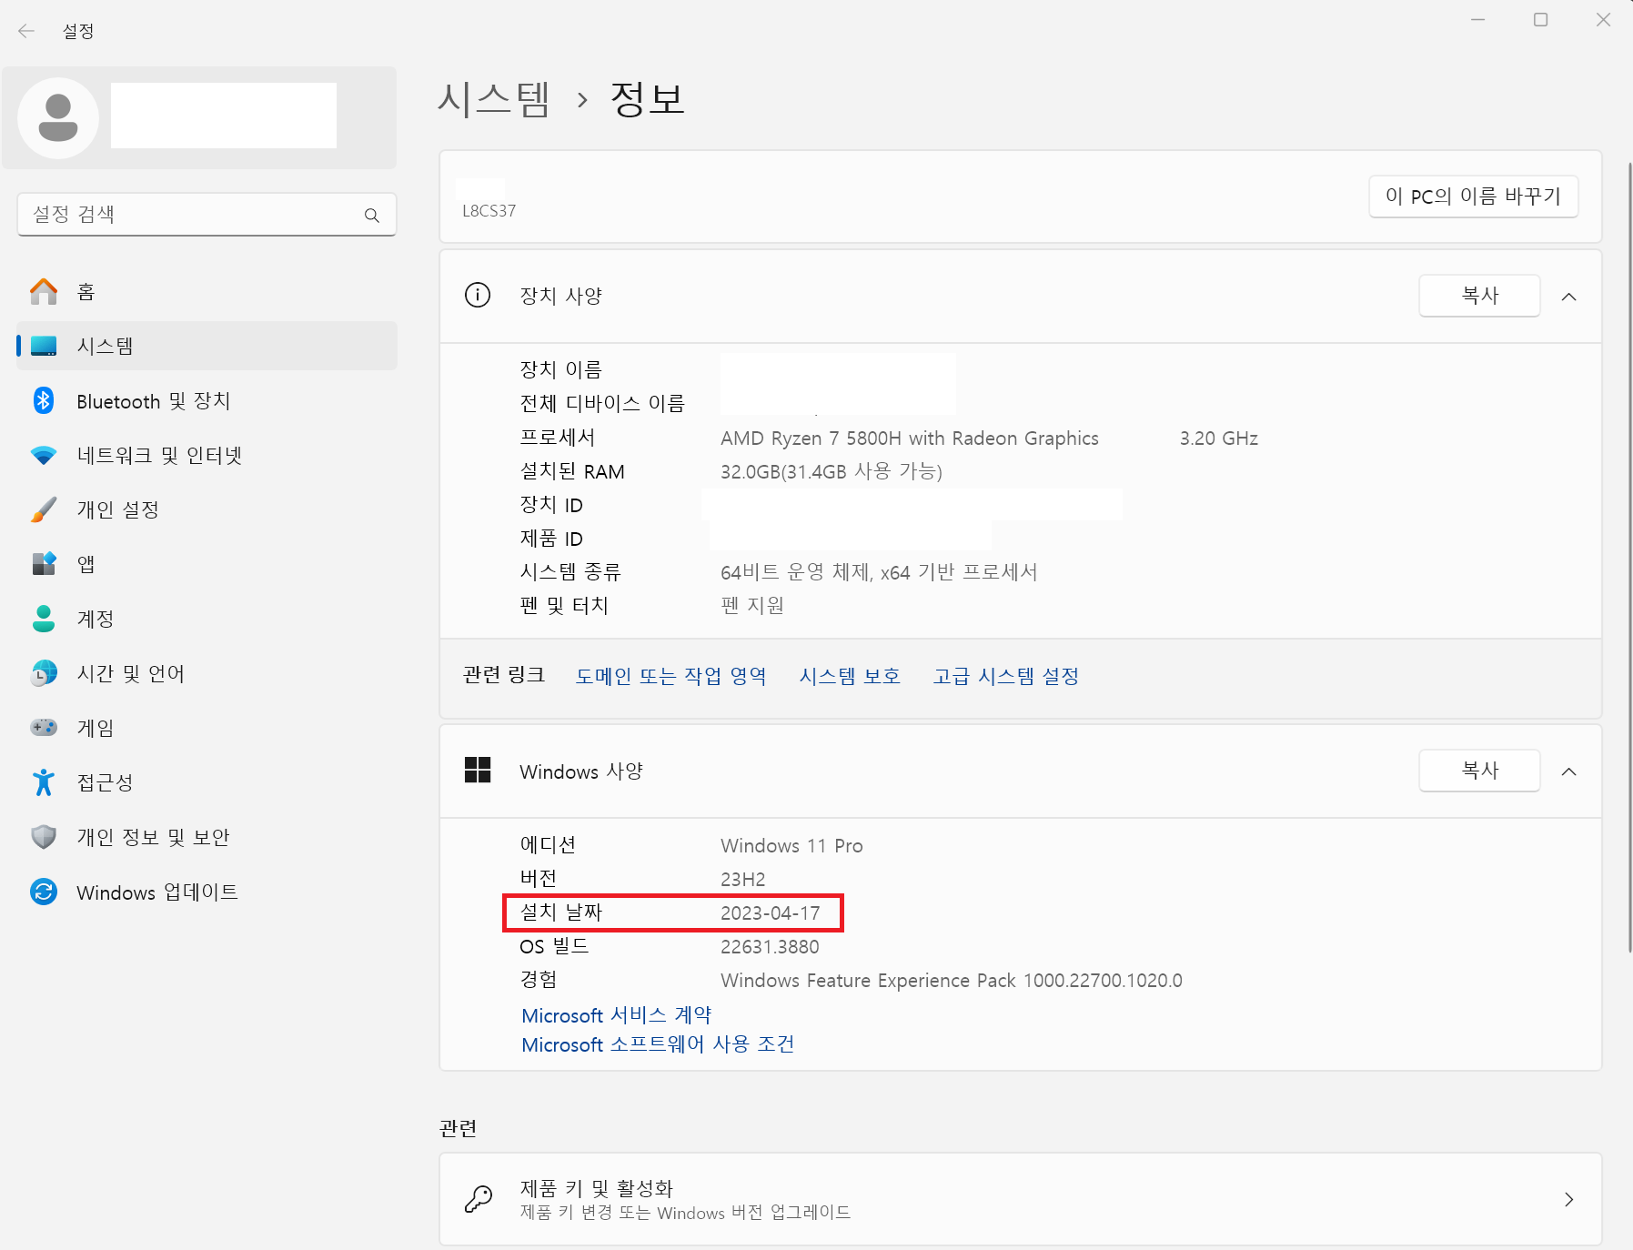This screenshot has width=1633, height=1250.
Task: Click 이 PC의 이름 바꾸기 button
Action: (1473, 196)
